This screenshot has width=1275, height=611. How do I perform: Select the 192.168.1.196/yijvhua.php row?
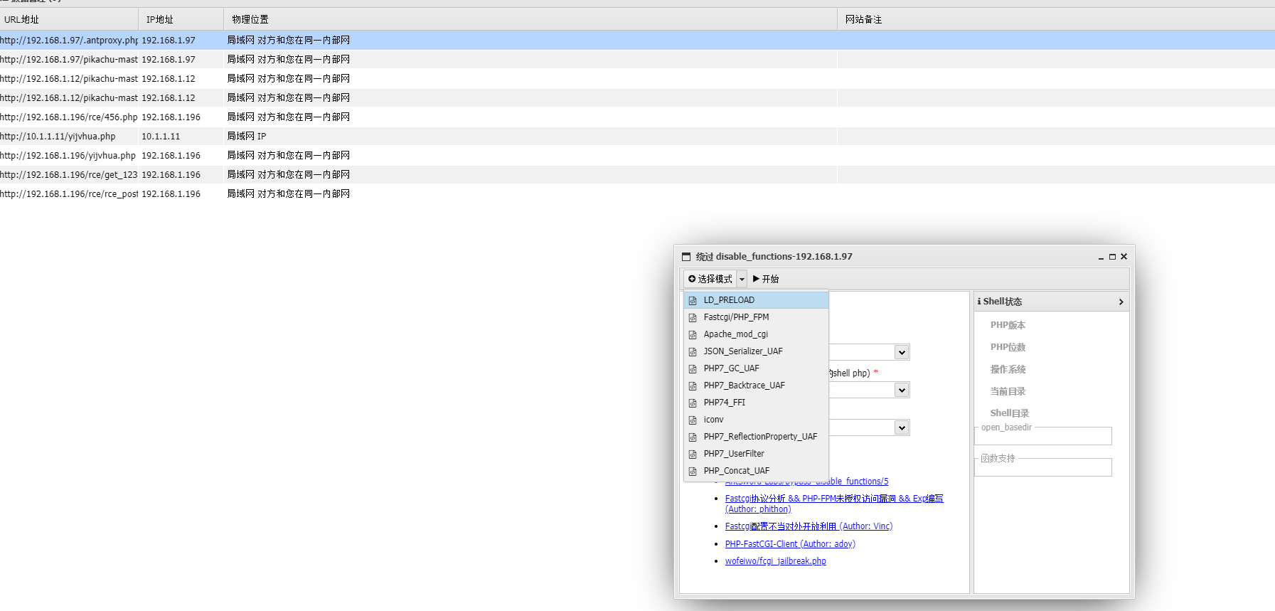tap(637, 156)
